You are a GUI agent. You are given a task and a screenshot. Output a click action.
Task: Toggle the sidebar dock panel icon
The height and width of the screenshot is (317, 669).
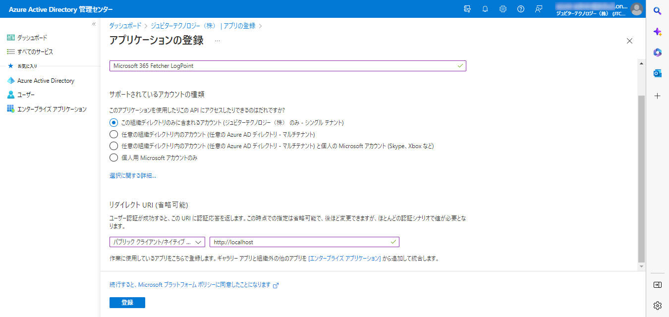(x=658, y=285)
